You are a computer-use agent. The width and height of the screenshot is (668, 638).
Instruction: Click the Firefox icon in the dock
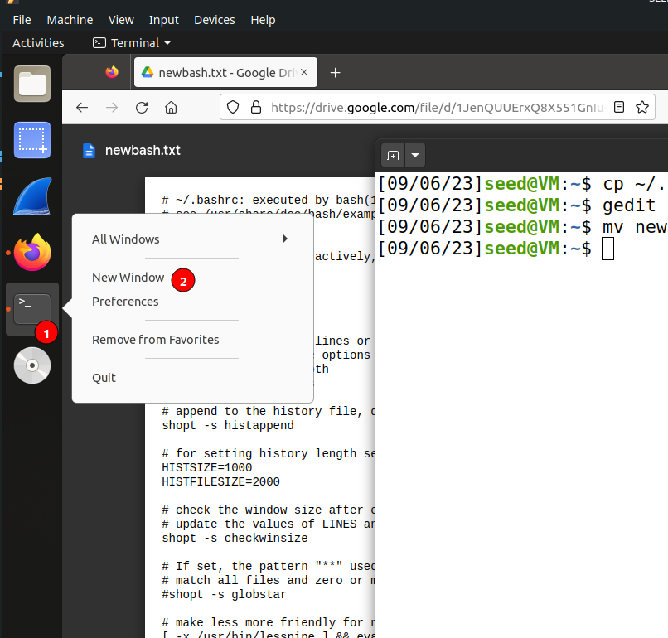pos(32,253)
